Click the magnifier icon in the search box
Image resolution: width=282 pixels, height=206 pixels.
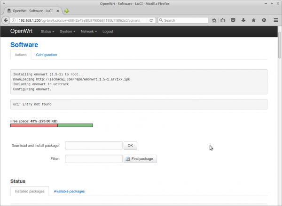coord(161,20)
